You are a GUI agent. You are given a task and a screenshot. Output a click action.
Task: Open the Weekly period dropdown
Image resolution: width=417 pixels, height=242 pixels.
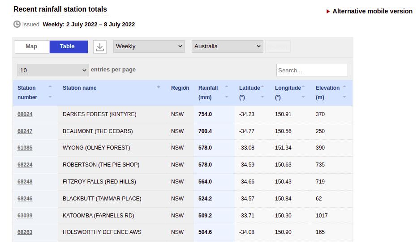pos(149,46)
